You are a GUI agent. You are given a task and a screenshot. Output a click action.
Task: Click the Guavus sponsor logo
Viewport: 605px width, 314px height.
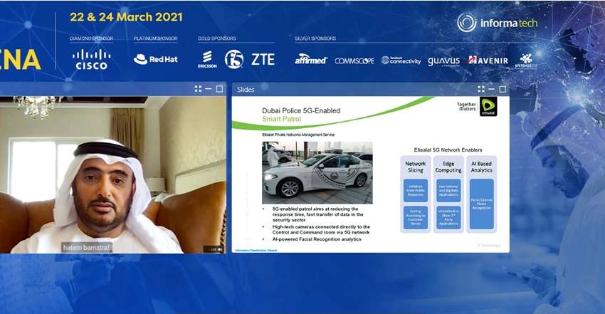pos(444,61)
